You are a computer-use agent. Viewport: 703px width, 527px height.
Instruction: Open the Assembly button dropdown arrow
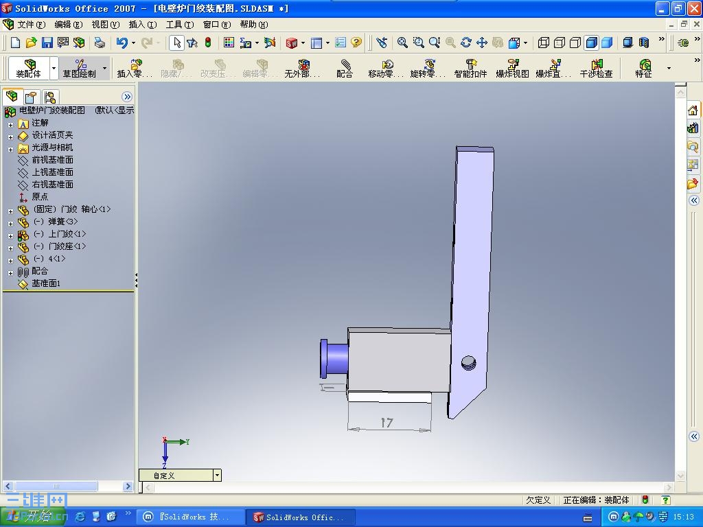coord(54,68)
